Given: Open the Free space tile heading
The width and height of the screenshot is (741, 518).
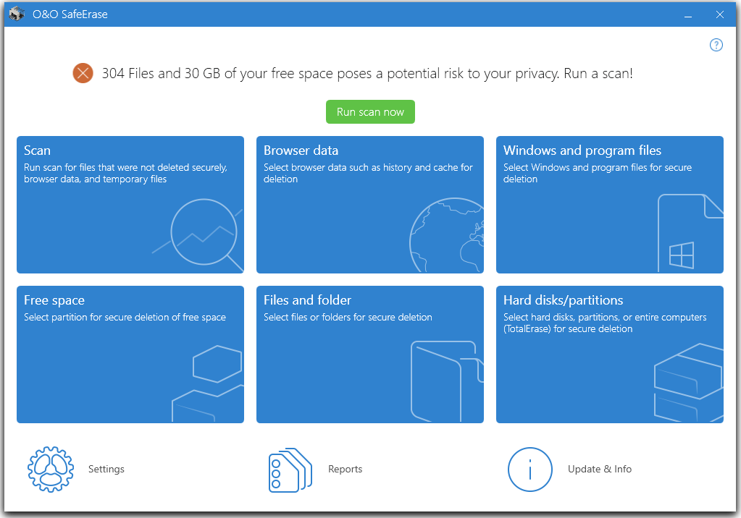Looking at the screenshot, I should [x=54, y=300].
